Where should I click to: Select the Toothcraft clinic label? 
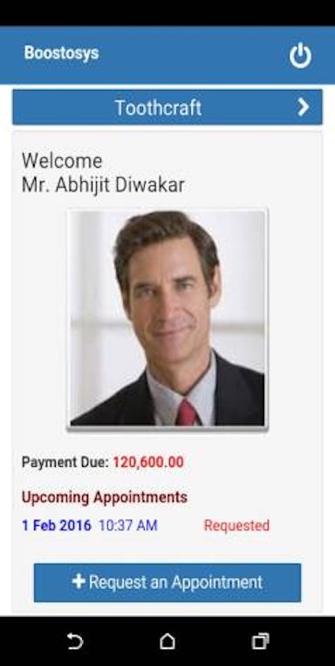click(x=158, y=108)
